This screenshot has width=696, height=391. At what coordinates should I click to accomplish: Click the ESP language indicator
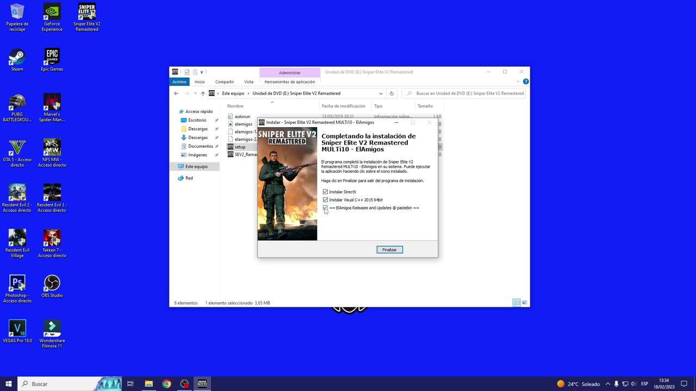click(x=644, y=384)
